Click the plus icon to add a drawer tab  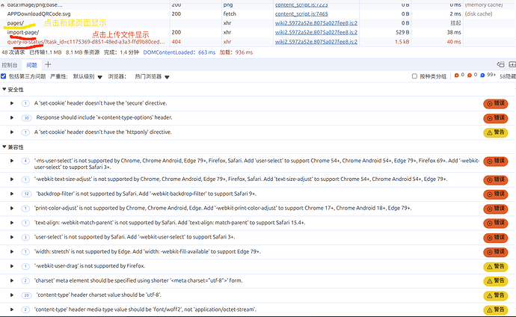[48, 65]
